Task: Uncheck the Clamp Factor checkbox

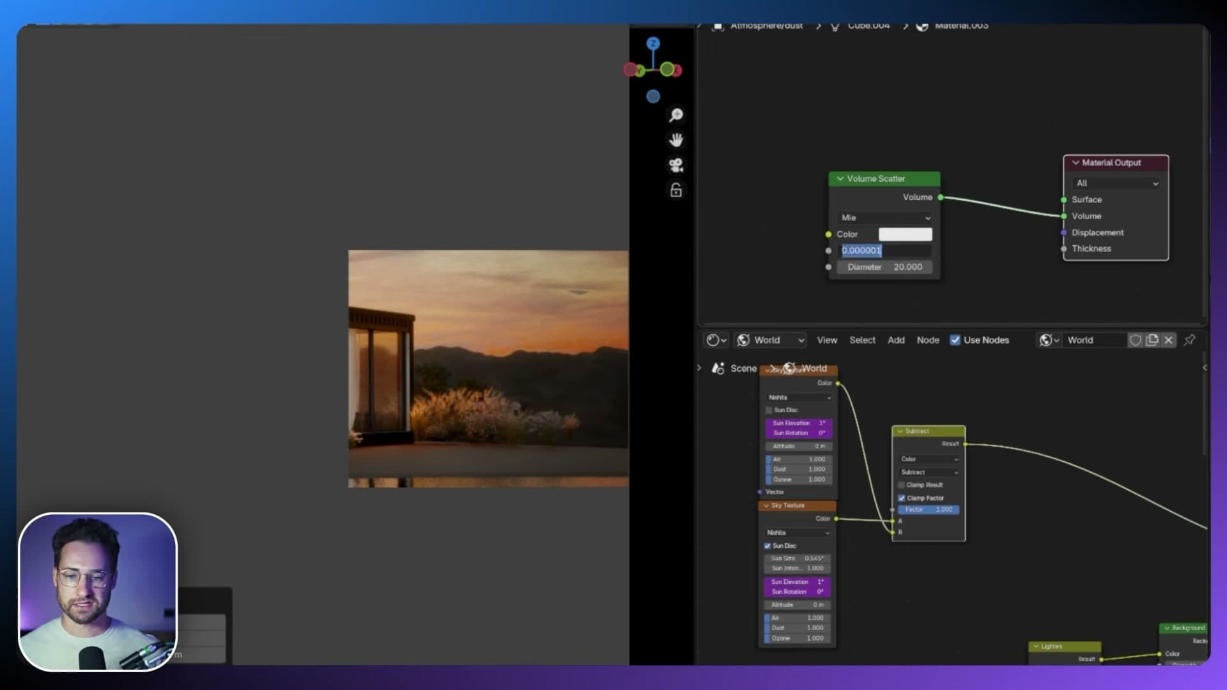Action: tap(901, 498)
